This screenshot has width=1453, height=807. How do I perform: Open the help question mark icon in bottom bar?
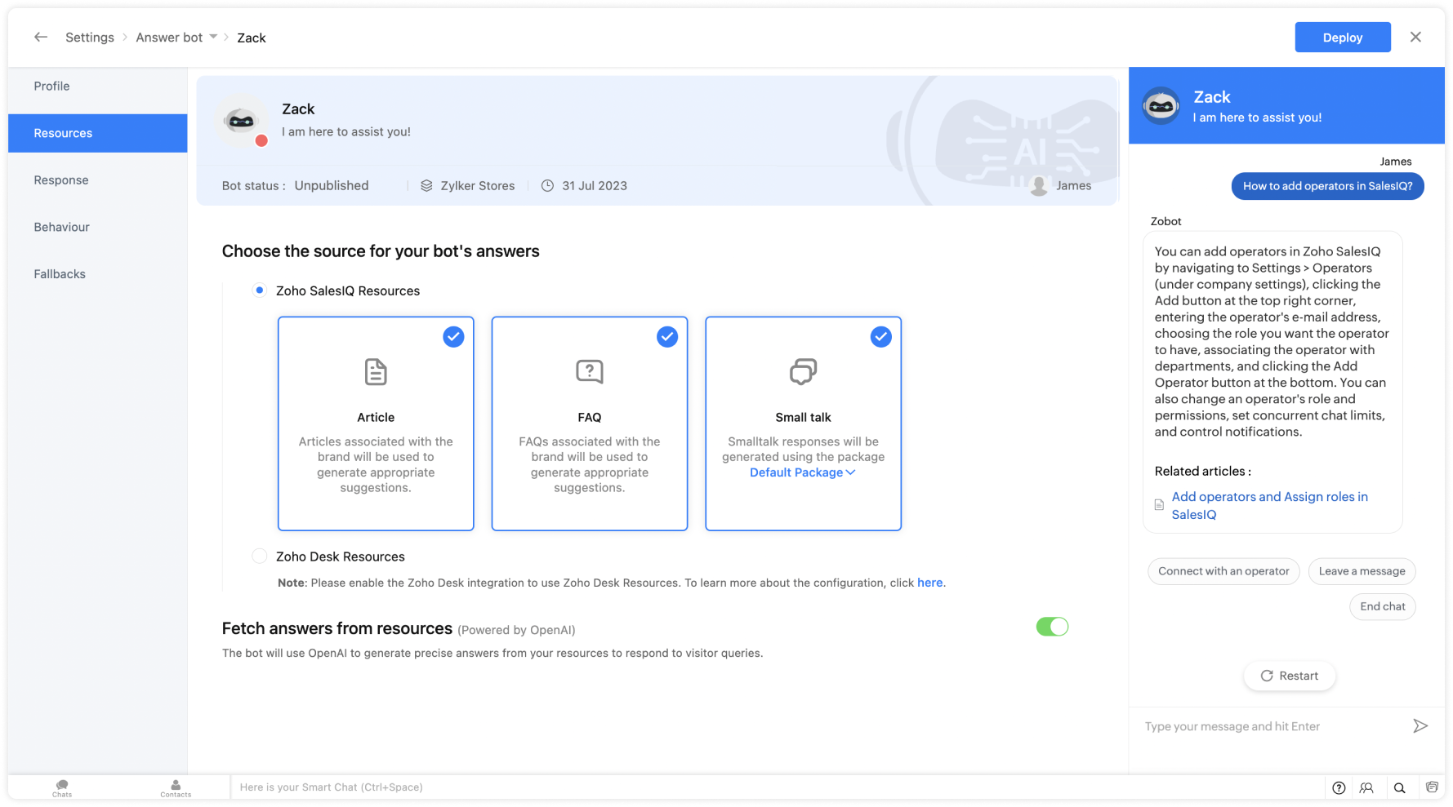click(x=1339, y=787)
